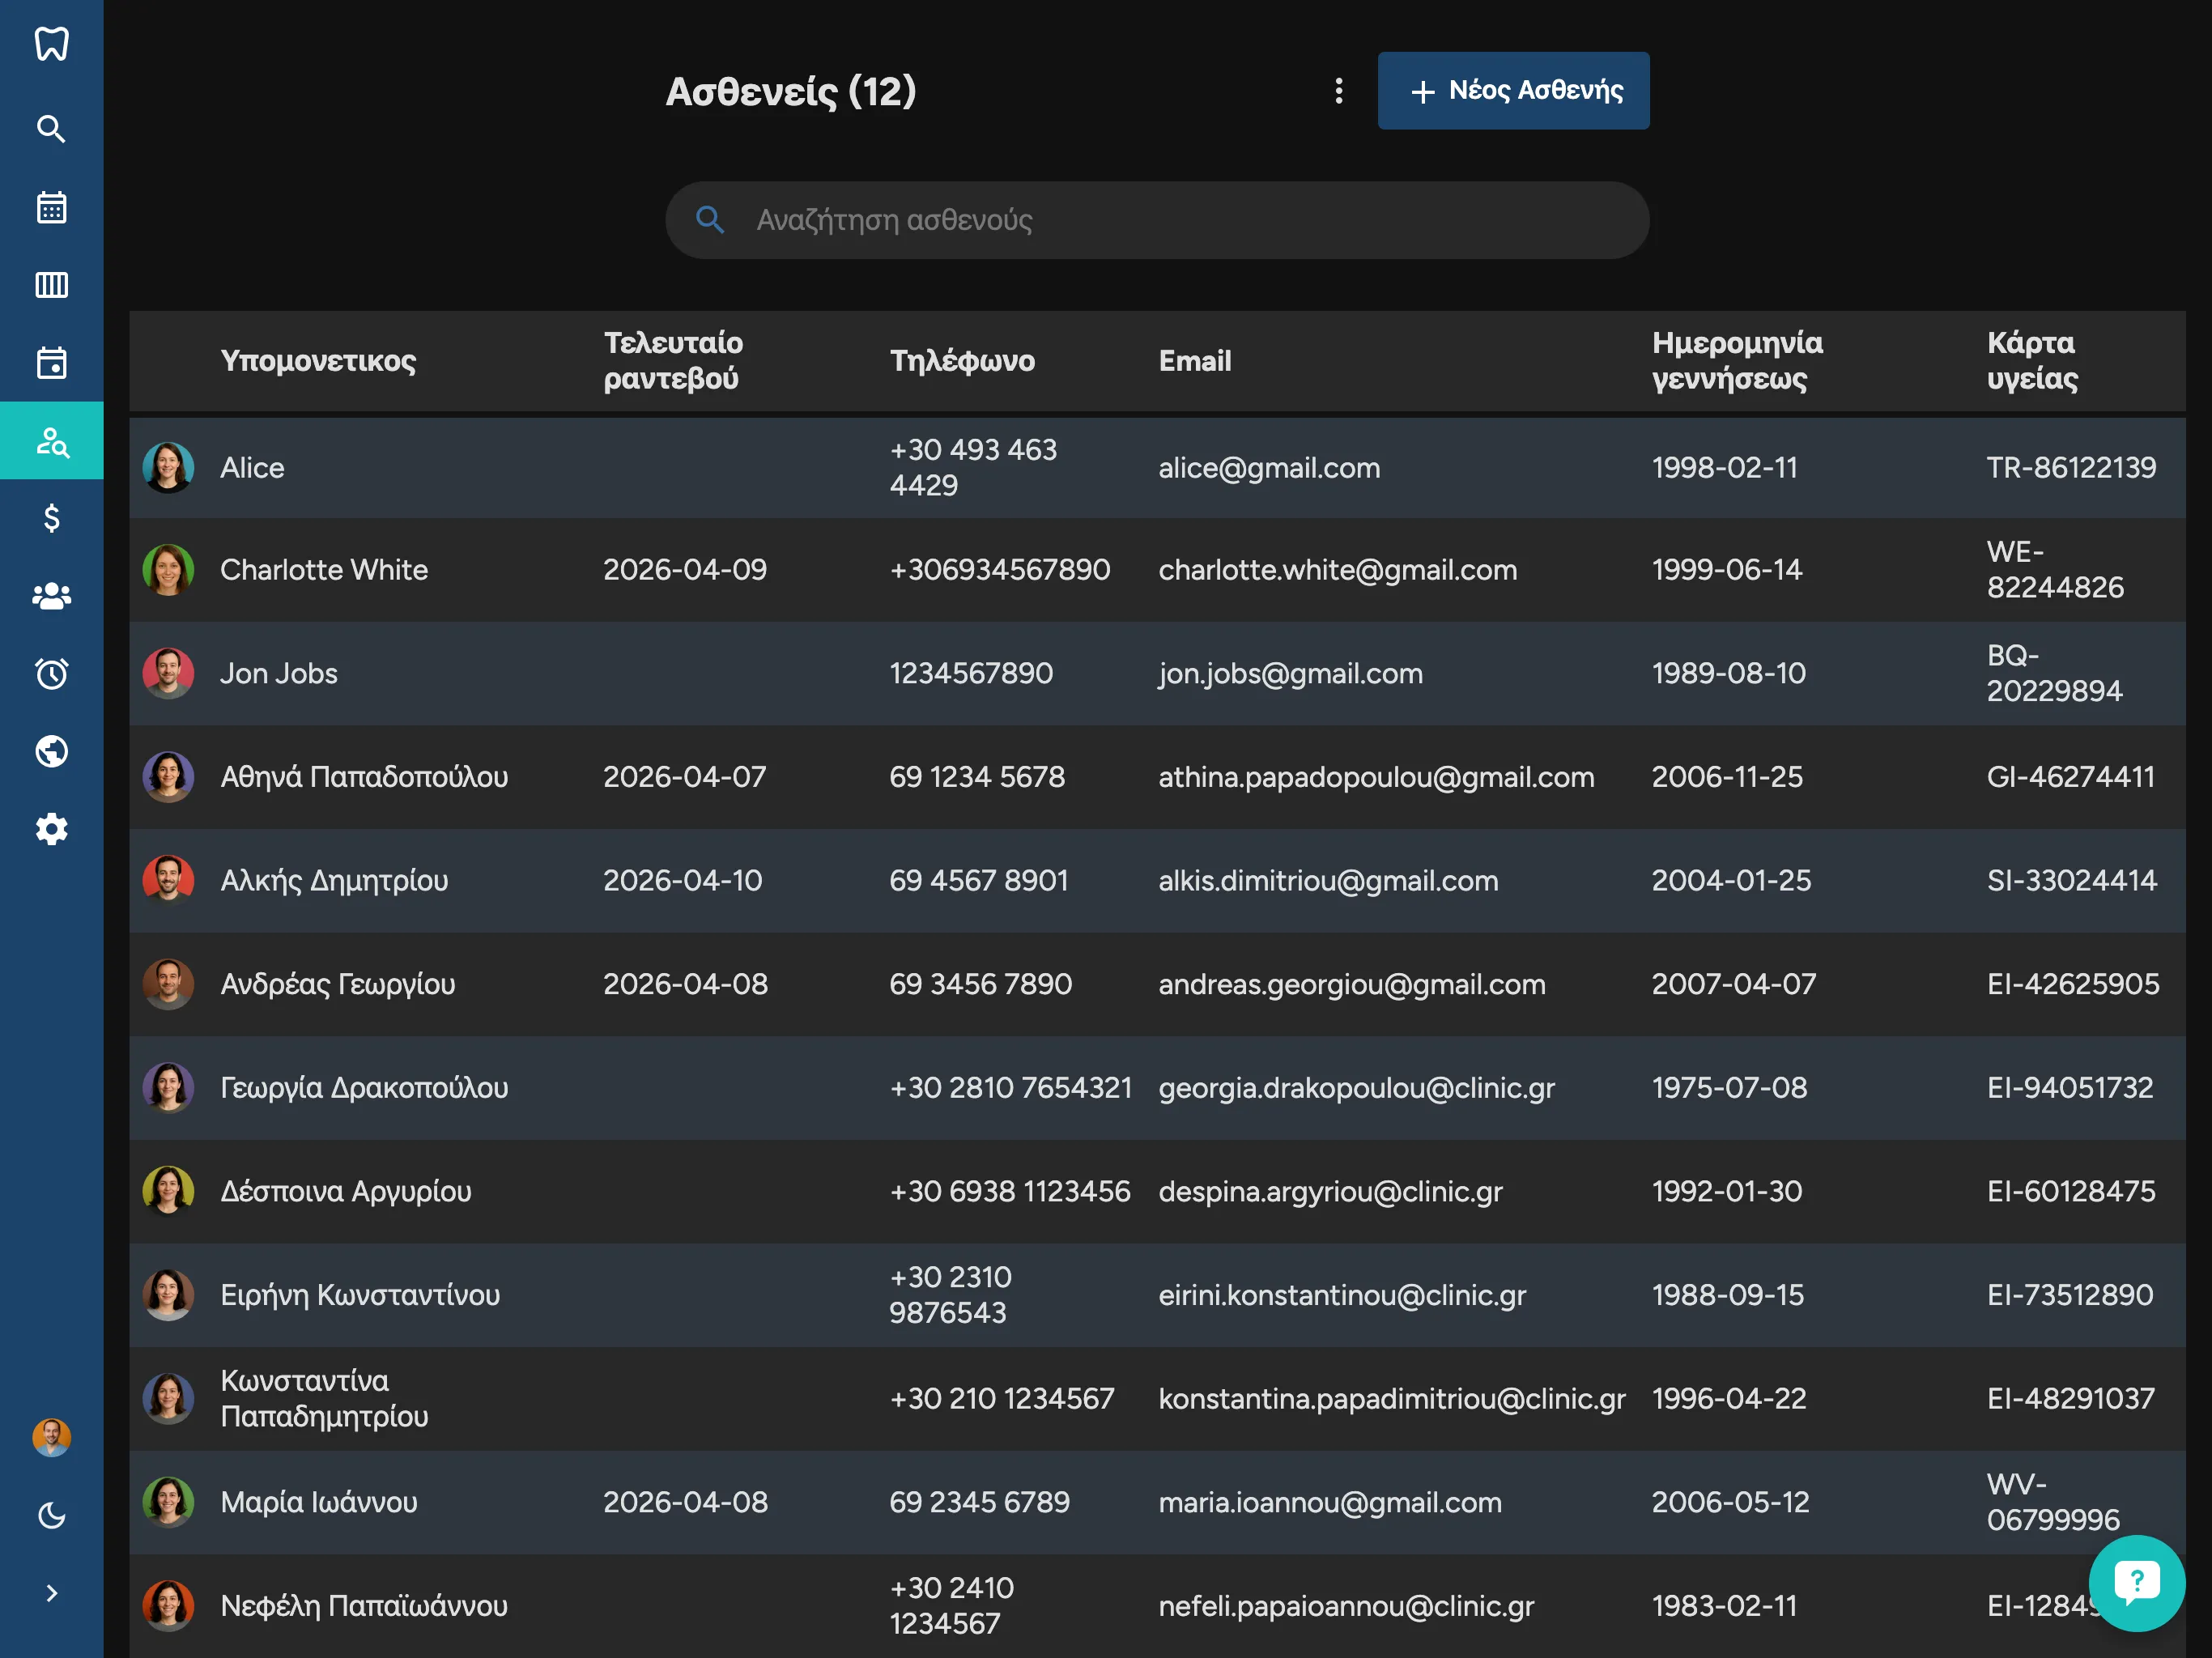Screen dimensions: 2212x1658
Task: Click the tooth logo icon in sidebar
Action: 51,44
